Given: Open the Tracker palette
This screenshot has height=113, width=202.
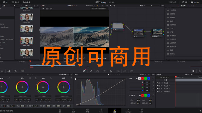Looking at the screenshot, I should [x=105, y=71].
